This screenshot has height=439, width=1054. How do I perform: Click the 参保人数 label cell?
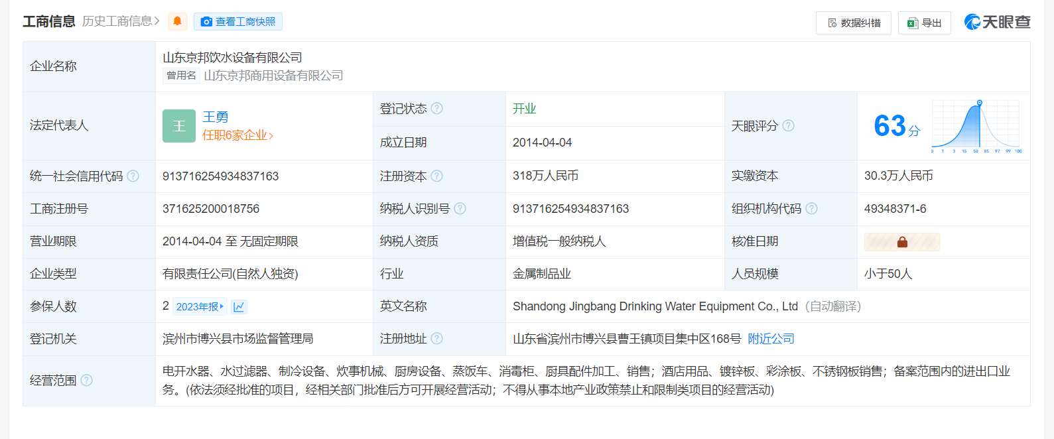(x=89, y=306)
